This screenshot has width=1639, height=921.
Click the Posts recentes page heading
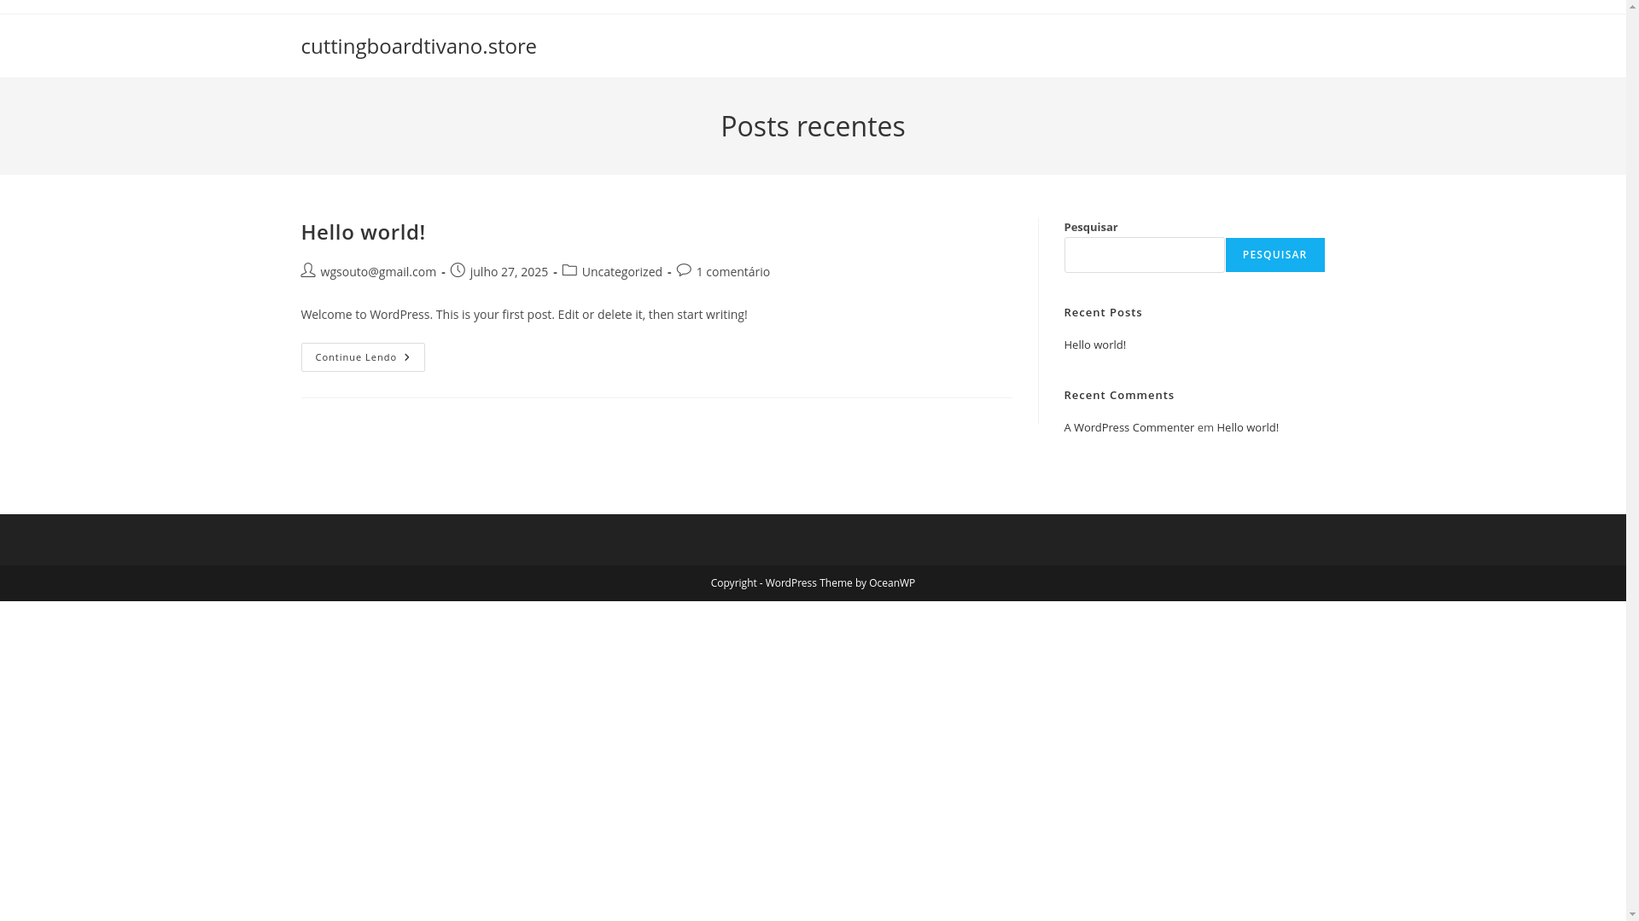(x=813, y=126)
